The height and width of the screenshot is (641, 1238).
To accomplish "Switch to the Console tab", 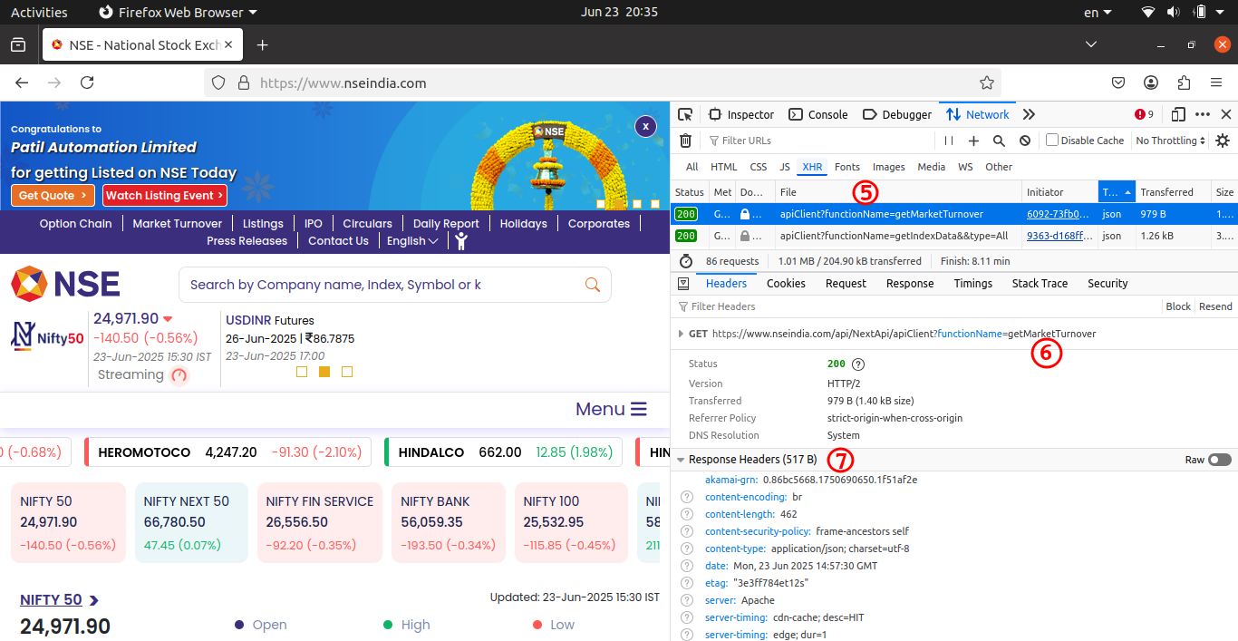I will (818, 114).
